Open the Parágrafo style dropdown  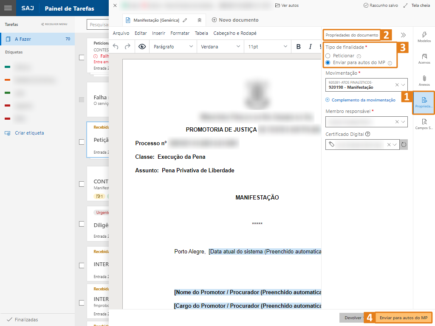(172, 47)
